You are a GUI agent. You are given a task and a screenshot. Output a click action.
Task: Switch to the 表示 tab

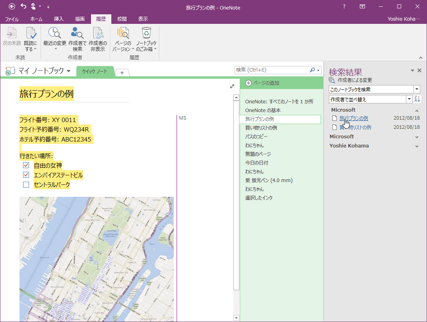click(x=143, y=19)
